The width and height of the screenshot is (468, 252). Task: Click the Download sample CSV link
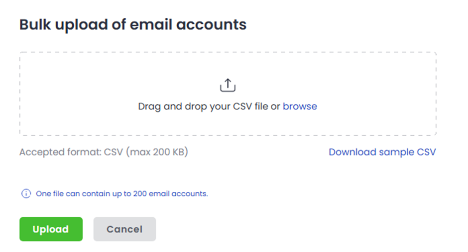point(382,152)
